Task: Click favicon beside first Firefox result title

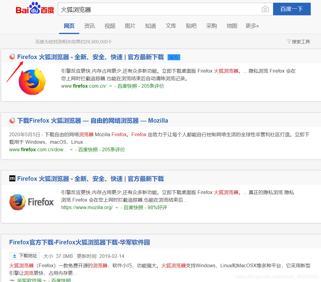Action: click(12, 57)
